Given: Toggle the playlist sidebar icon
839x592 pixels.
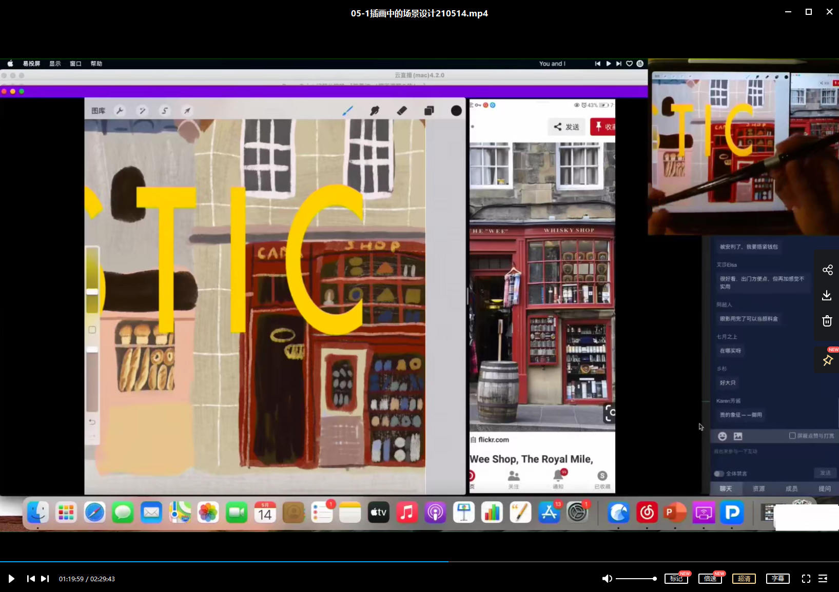Looking at the screenshot, I should (823, 579).
